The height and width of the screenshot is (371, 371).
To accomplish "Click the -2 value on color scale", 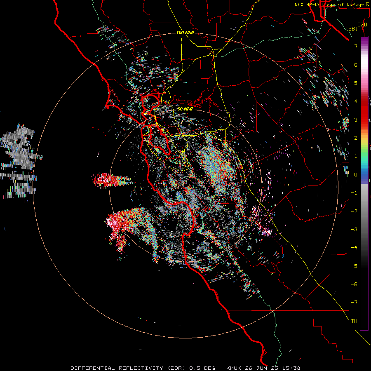I will click(x=354, y=211).
